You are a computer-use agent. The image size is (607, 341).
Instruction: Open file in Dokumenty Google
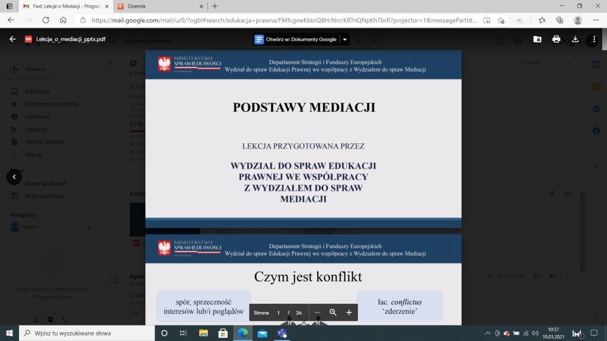click(x=295, y=39)
